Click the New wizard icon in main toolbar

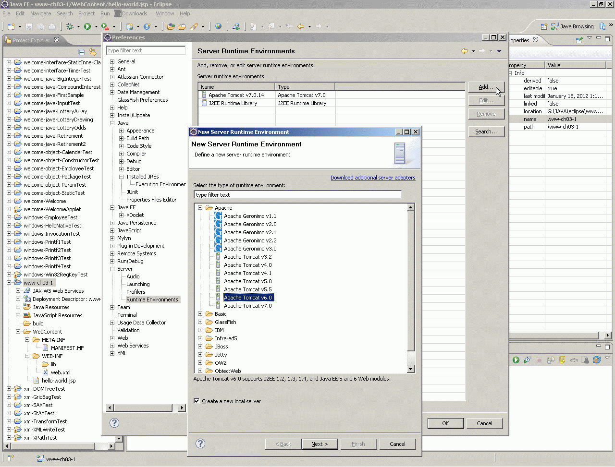(x=11, y=26)
